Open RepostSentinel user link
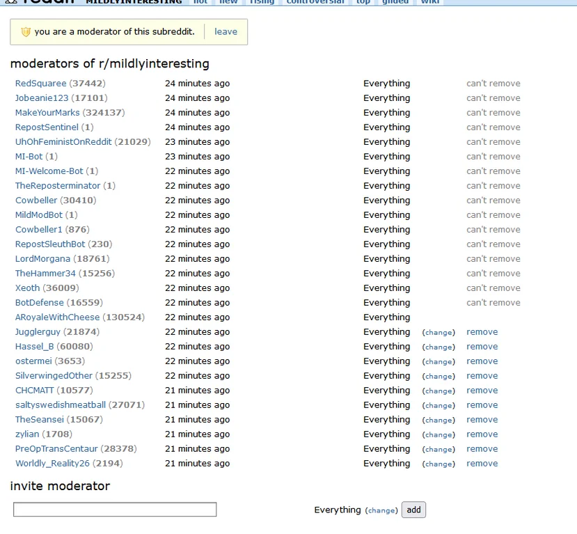Viewport: 577px width, 534px height. (x=47, y=127)
